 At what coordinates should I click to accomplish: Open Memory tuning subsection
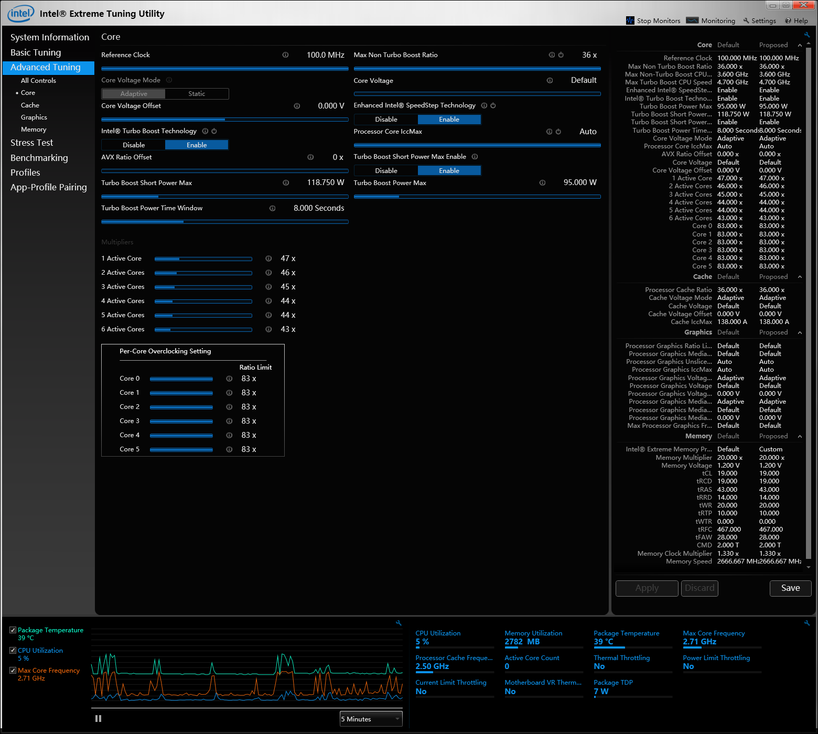(x=34, y=129)
